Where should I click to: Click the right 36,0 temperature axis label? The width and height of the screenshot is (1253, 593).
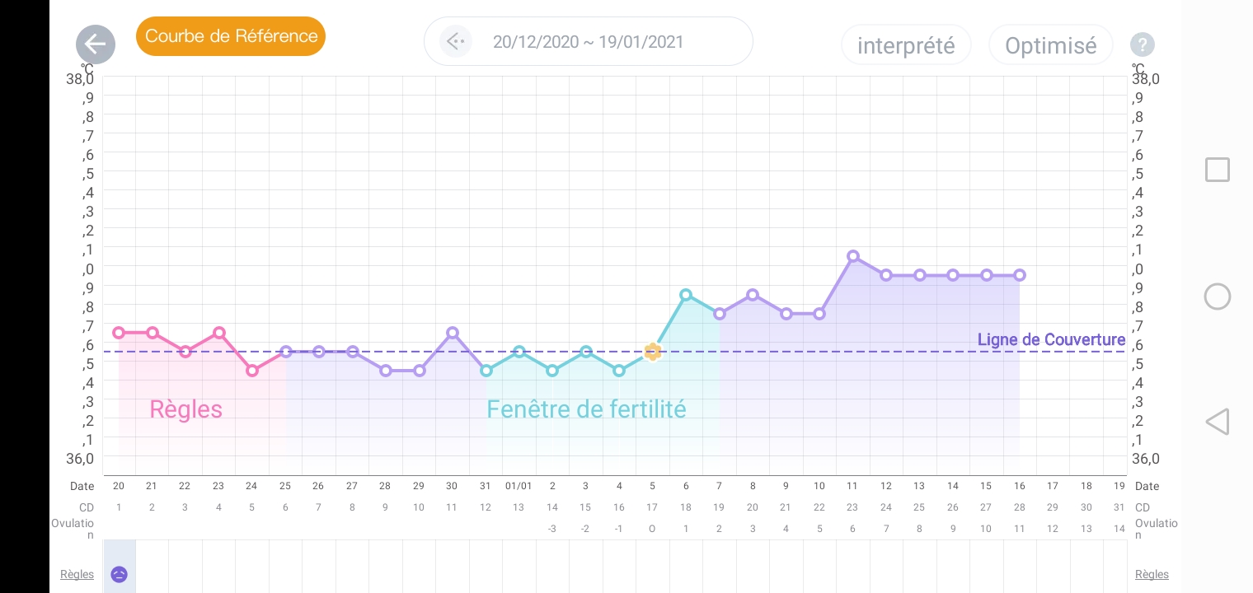(1146, 459)
